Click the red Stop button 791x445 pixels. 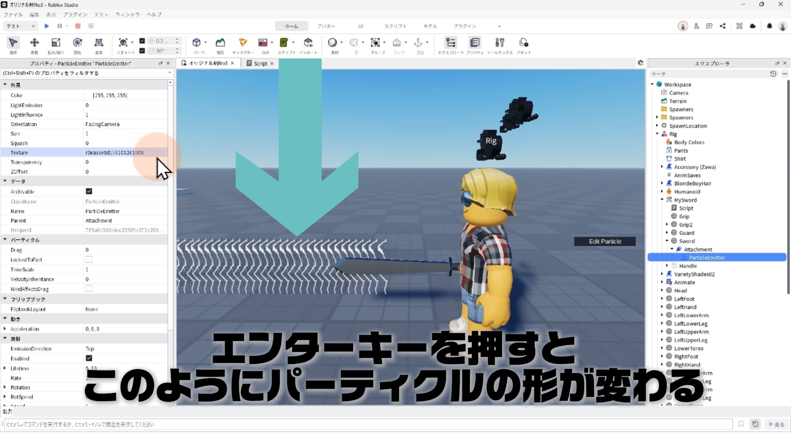[x=78, y=26]
